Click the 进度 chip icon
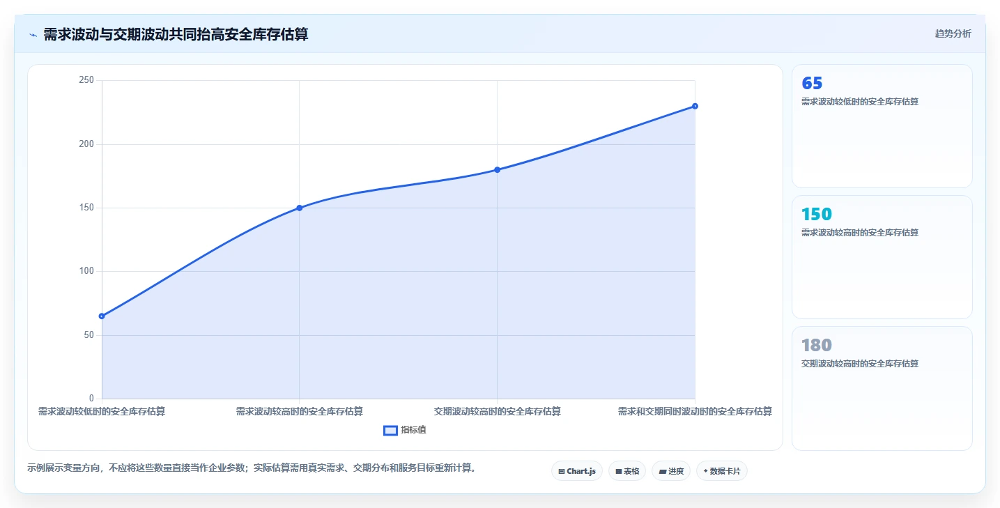 (x=662, y=472)
